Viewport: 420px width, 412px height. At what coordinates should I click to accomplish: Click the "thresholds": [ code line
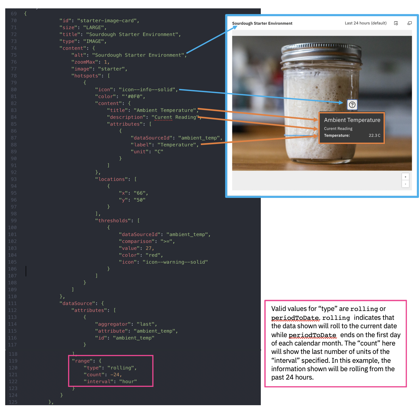[x=117, y=220]
